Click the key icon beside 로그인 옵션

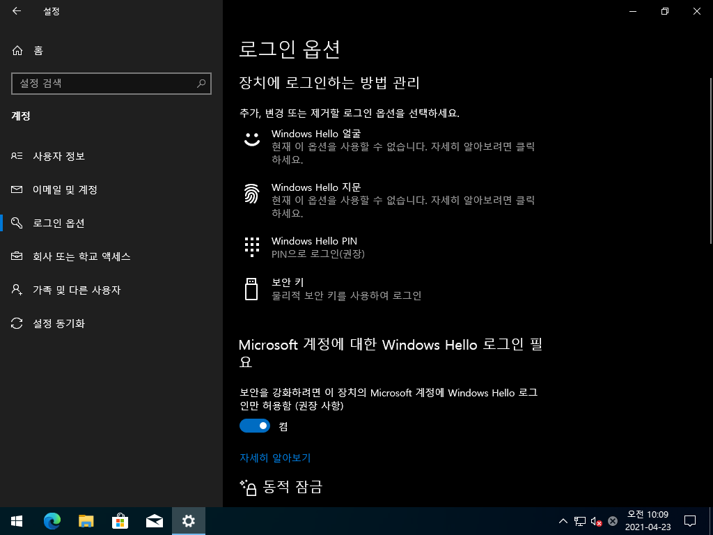[x=17, y=223]
